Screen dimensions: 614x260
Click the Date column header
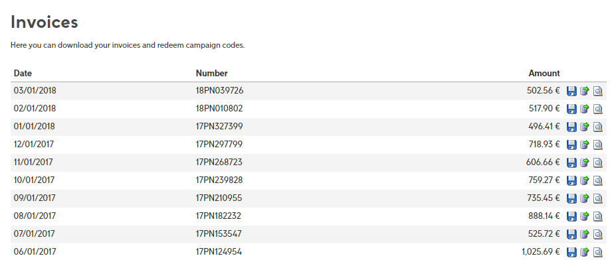23,73
